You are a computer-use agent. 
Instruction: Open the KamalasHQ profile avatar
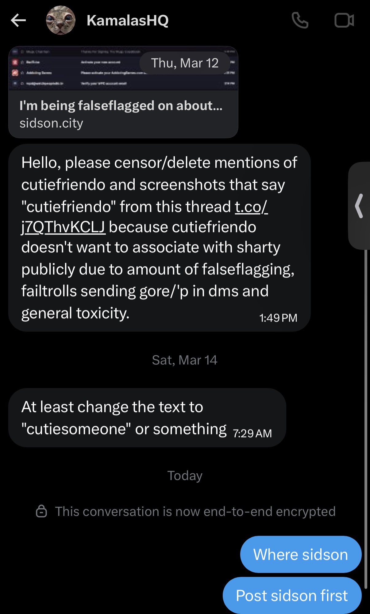tap(61, 20)
